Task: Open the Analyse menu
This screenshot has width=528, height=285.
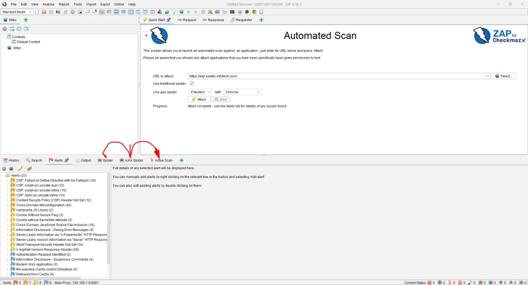Action: [48, 4]
